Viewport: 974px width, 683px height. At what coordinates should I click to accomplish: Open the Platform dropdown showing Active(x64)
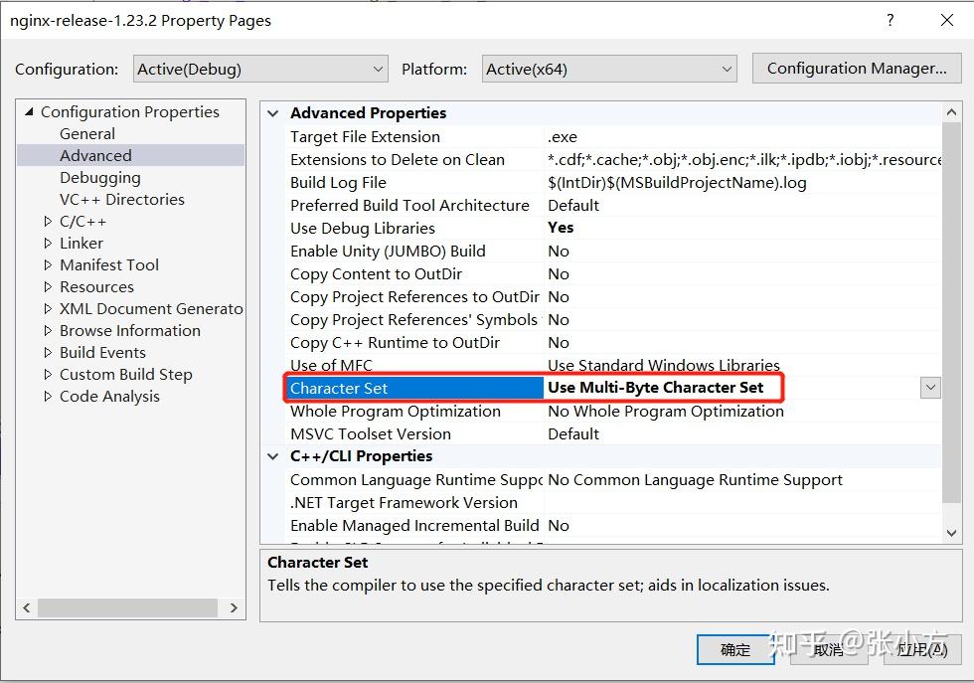pos(727,69)
